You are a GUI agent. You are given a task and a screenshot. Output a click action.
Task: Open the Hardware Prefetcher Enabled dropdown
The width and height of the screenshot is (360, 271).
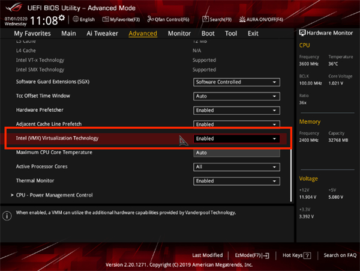[x=237, y=110]
